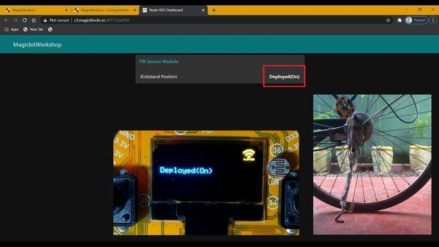439x247 pixels.
Task: Open the New Tab bookmark
Action: click(33, 29)
